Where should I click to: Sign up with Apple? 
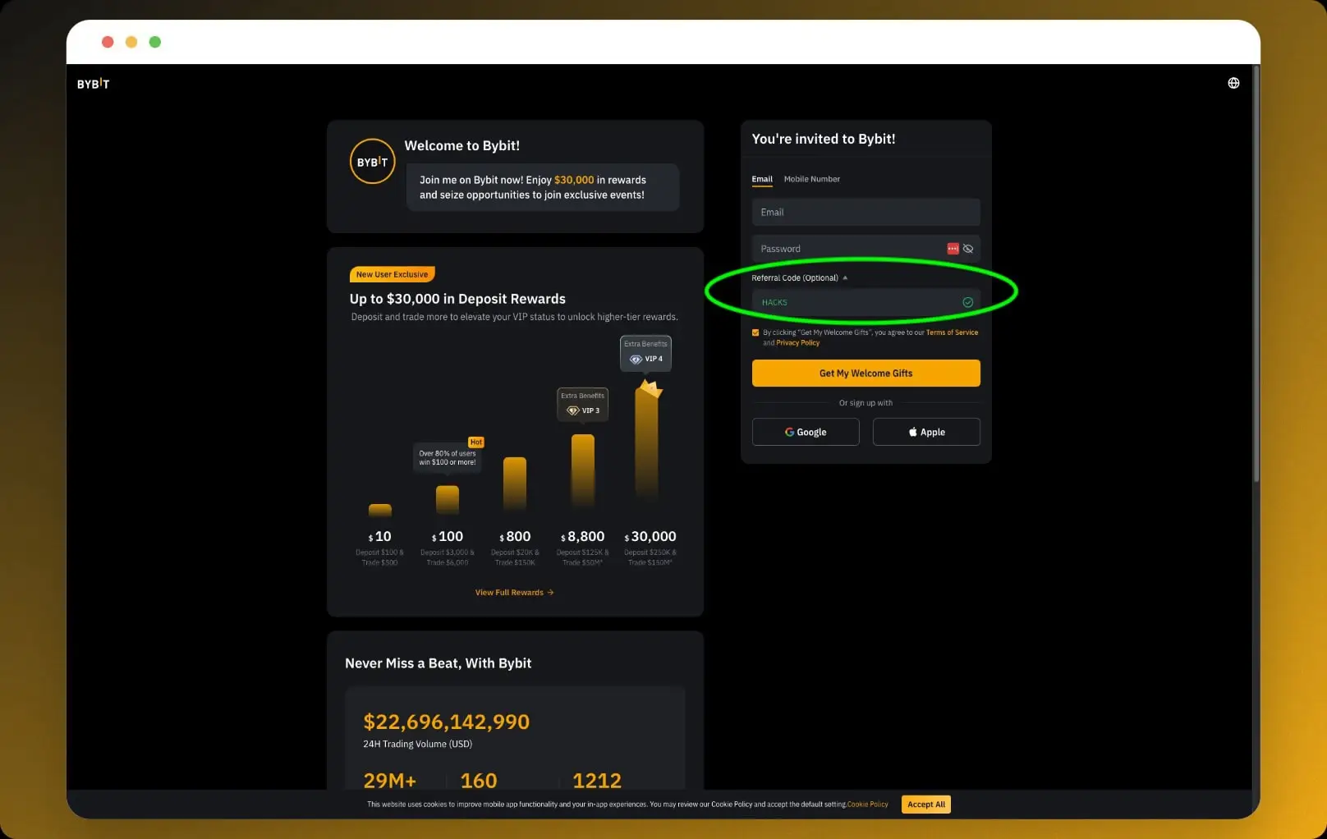click(926, 432)
